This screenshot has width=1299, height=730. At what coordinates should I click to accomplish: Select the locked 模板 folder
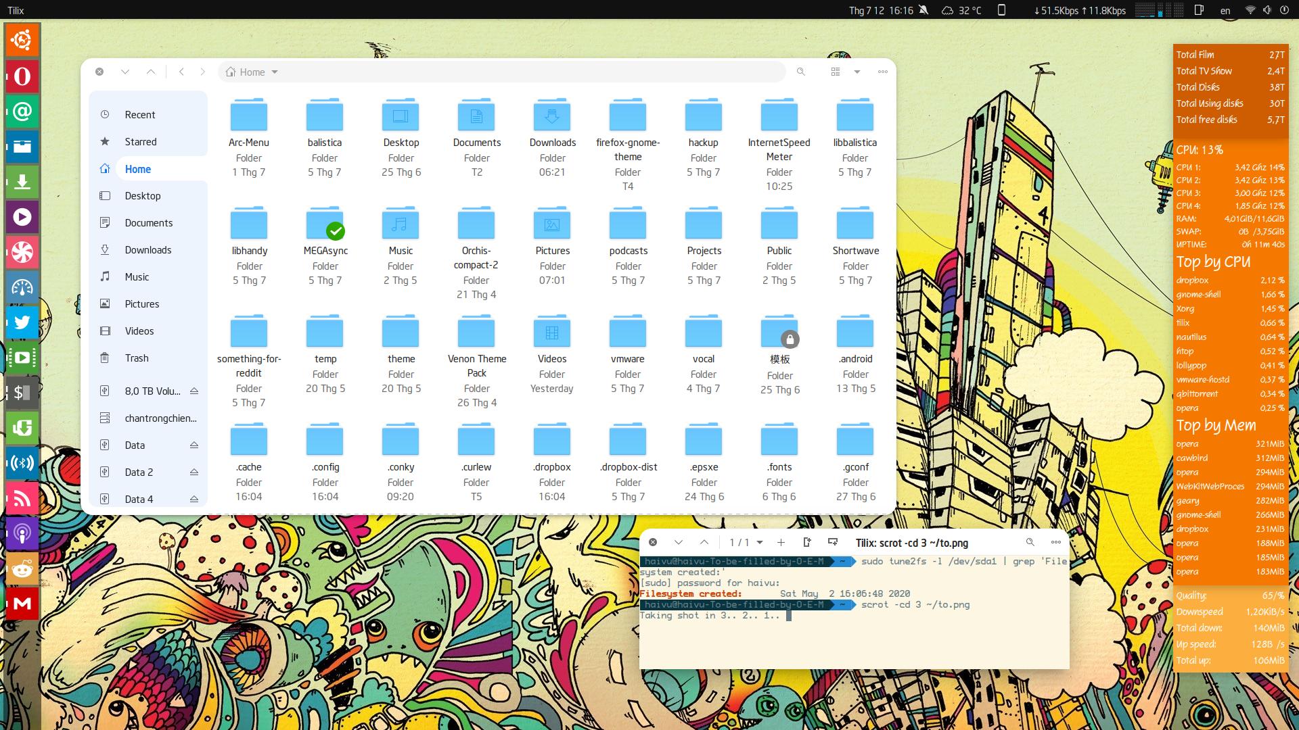[x=780, y=354]
